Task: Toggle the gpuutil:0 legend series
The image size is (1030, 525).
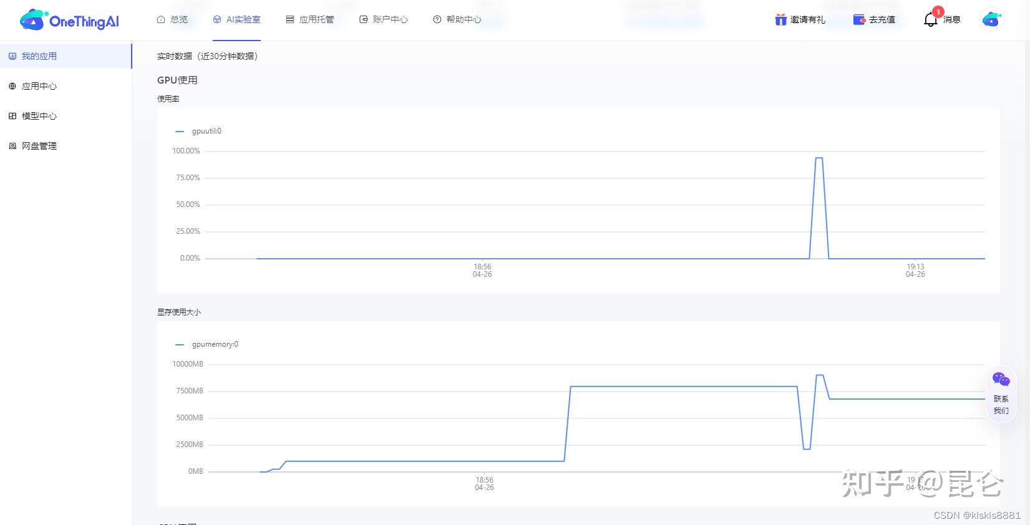Action: (199, 131)
